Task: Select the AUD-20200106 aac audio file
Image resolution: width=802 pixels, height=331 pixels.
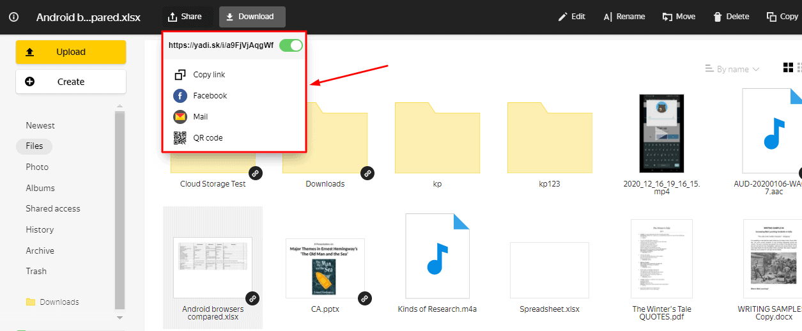Action: 772,131
